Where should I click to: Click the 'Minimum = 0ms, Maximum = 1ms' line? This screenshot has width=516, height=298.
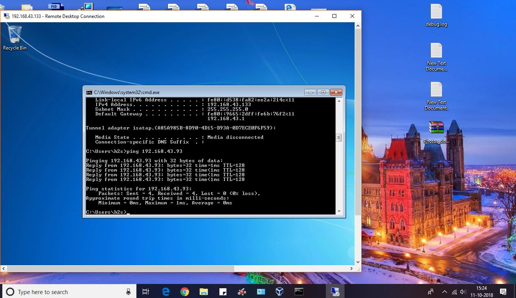[165, 203]
